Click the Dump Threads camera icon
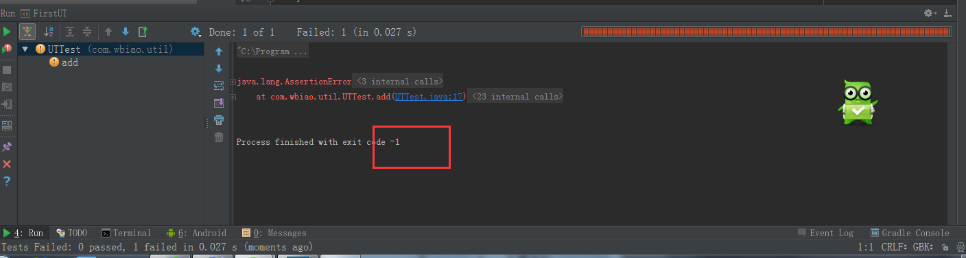This screenshot has width=966, height=258. point(7,87)
